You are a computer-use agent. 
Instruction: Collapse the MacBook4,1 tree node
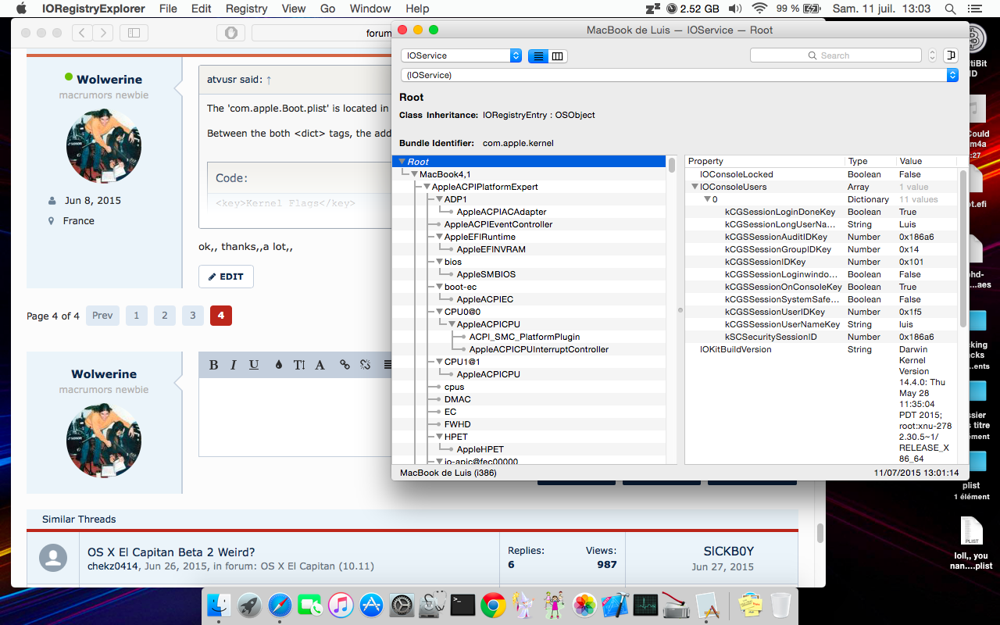(415, 174)
